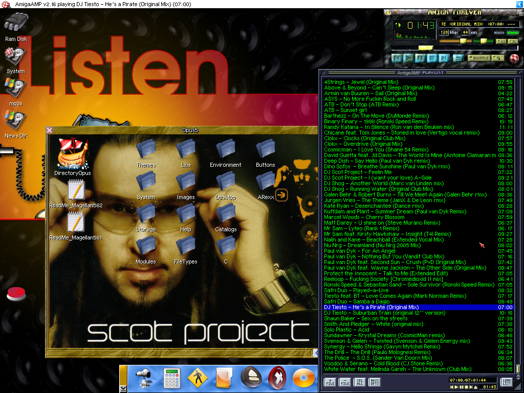This screenshot has width=524, height=393.
Task: Stop playback in AmigaAMP
Action: tap(432, 58)
